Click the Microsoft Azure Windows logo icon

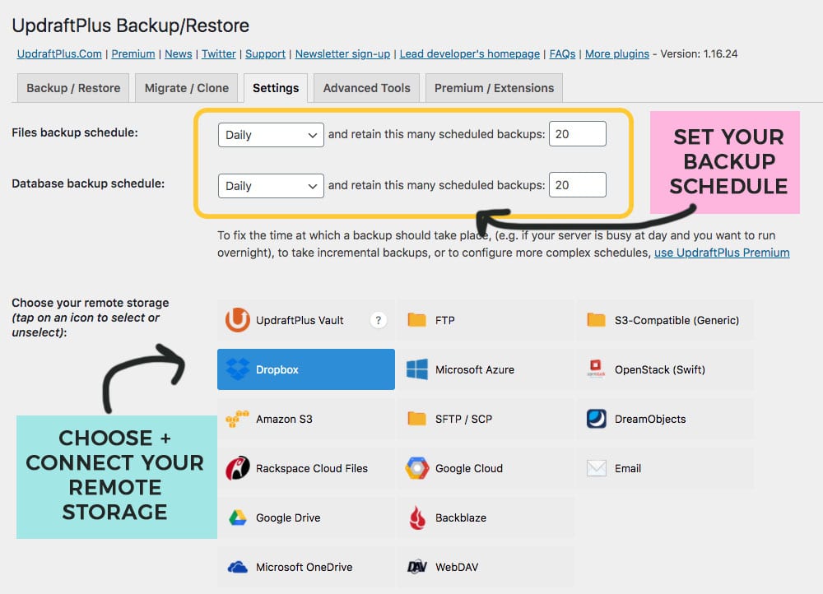(416, 369)
